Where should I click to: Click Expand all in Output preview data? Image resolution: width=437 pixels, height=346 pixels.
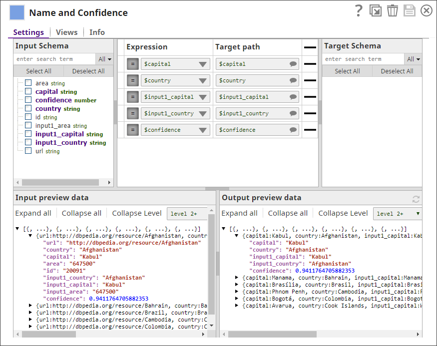click(x=239, y=213)
